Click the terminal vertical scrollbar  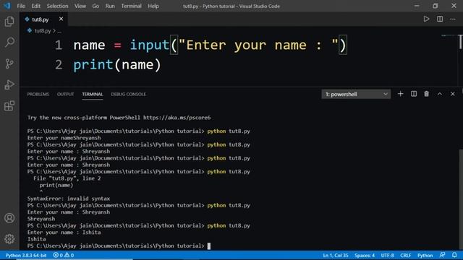(461, 199)
